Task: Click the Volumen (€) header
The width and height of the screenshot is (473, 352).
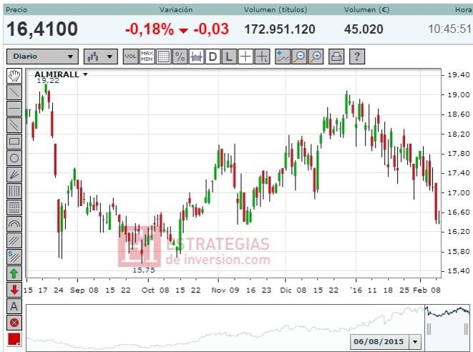Action: click(x=366, y=9)
